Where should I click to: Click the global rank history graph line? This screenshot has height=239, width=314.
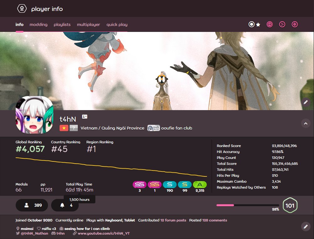click(111, 167)
